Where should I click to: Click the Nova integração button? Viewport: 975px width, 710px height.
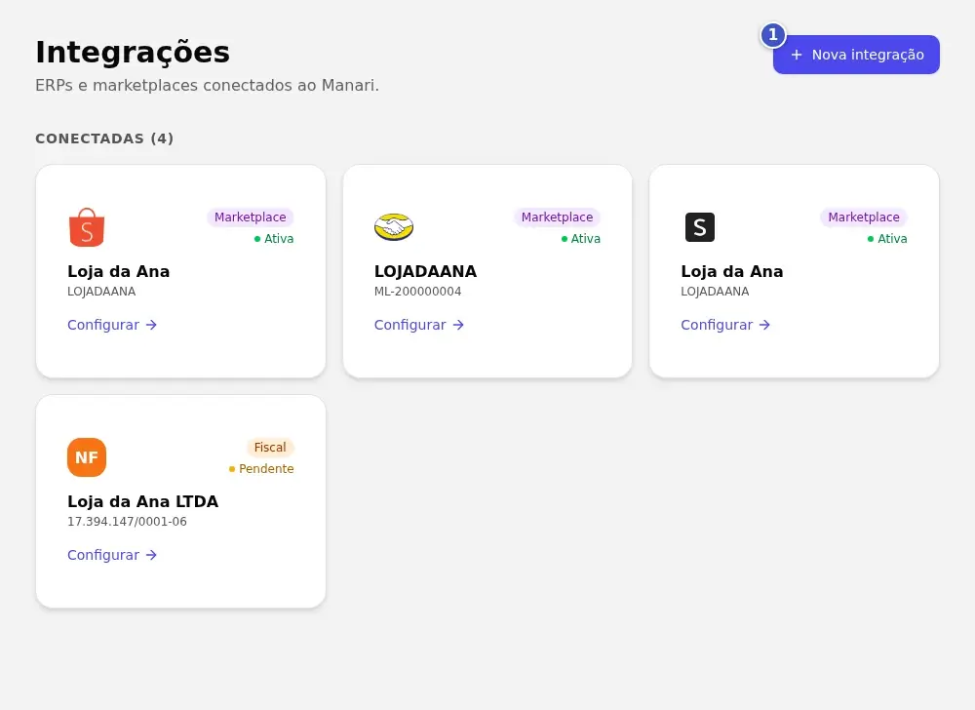click(x=856, y=55)
